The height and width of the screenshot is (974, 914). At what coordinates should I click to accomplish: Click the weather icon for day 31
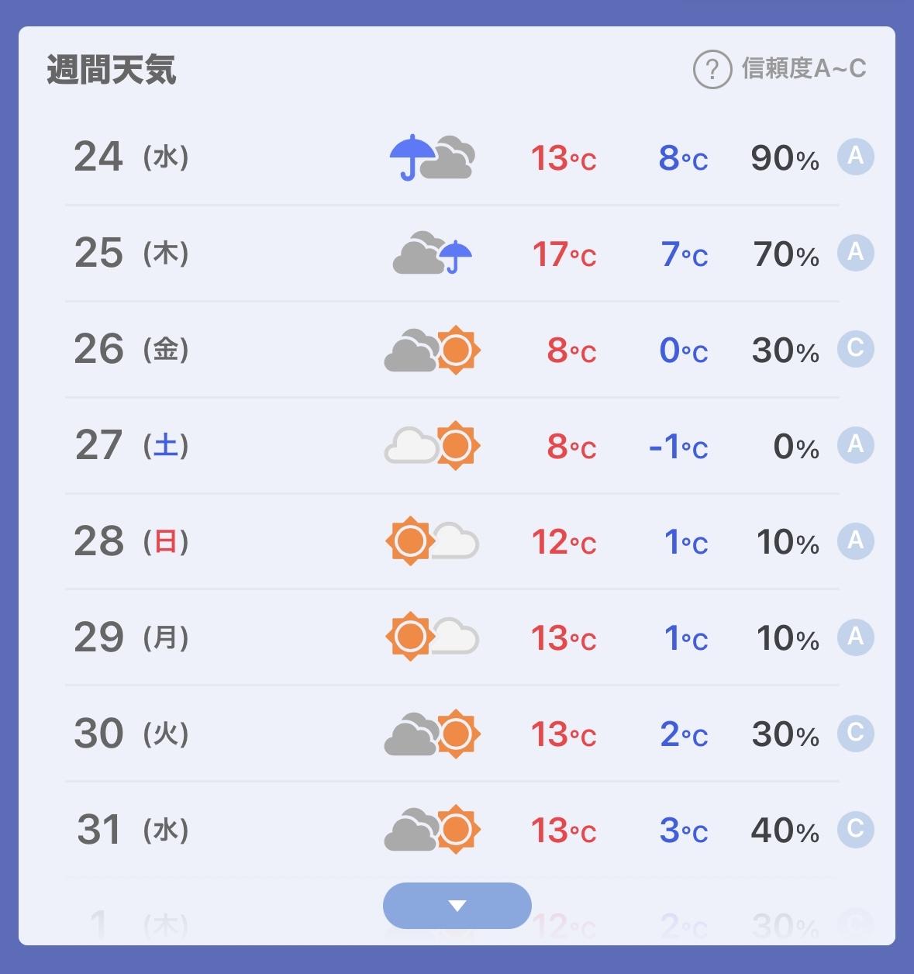click(433, 830)
